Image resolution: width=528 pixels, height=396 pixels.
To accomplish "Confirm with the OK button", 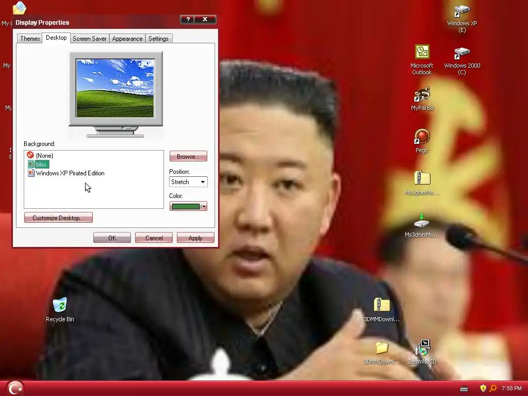I will tap(112, 237).
